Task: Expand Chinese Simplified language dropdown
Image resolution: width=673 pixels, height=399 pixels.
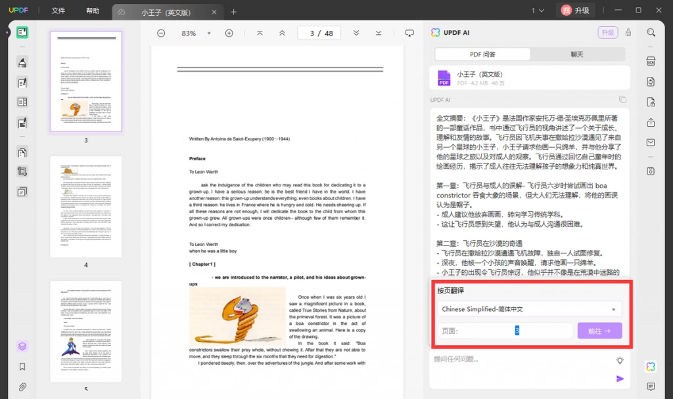Action: click(x=529, y=309)
